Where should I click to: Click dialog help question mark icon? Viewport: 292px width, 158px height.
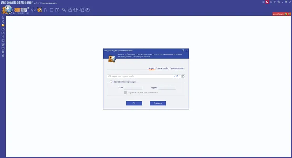[x=183, y=50]
